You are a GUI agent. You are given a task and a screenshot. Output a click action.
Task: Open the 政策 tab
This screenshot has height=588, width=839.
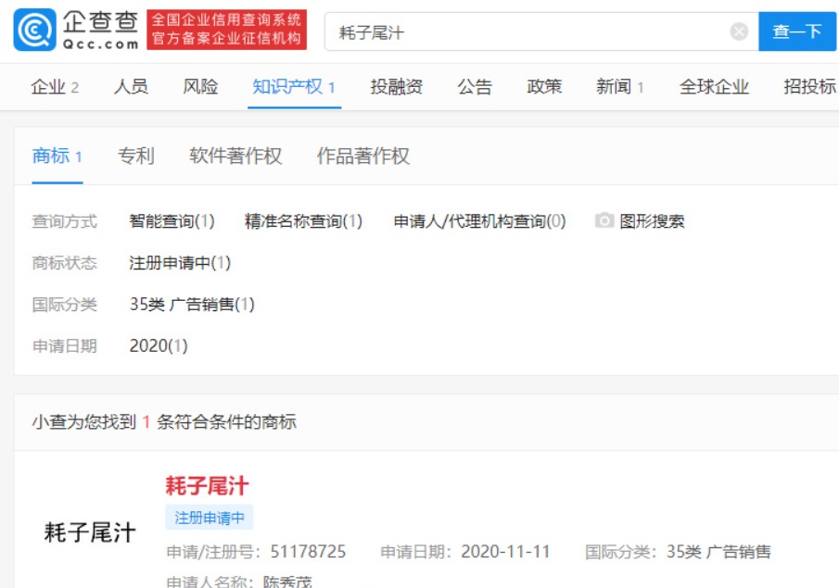point(544,87)
